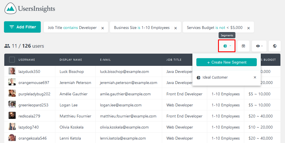This screenshot has width=285, height=143.
Task: Click display name Lenni Ketola
Action: tap(70, 138)
